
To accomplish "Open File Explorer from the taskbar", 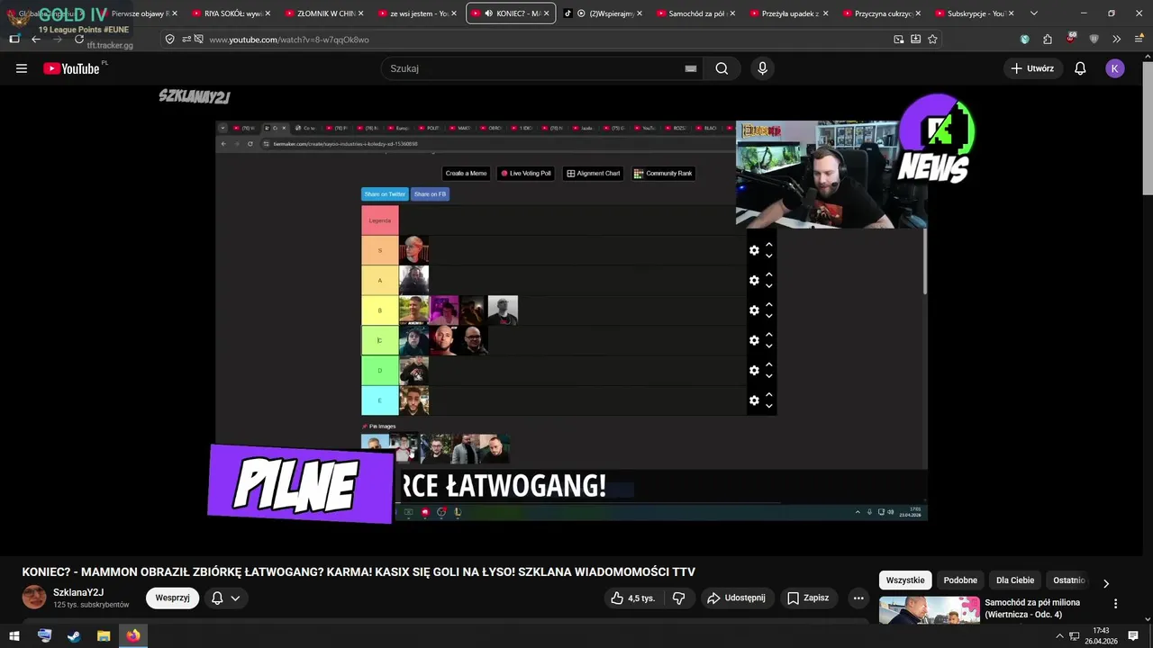I will [104, 636].
